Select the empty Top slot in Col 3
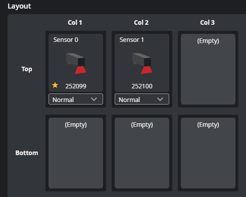Screen dimensions: 246x197 click(x=208, y=69)
